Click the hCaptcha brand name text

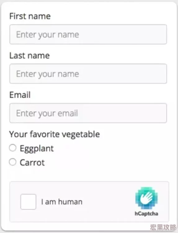[x=146, y=214]
